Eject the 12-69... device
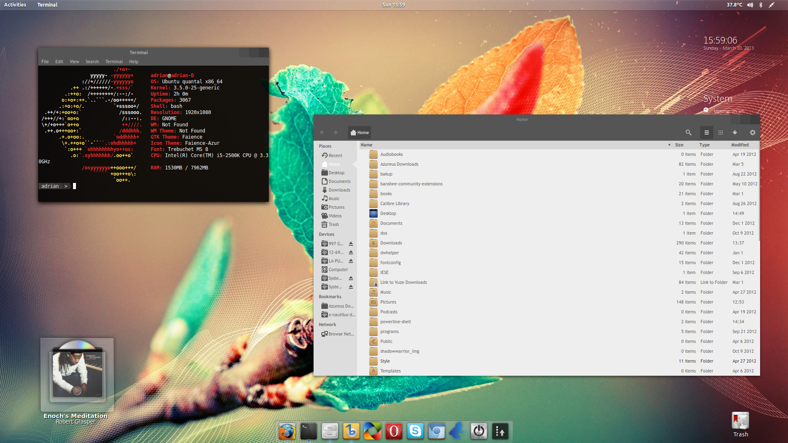 pos(351,252)
